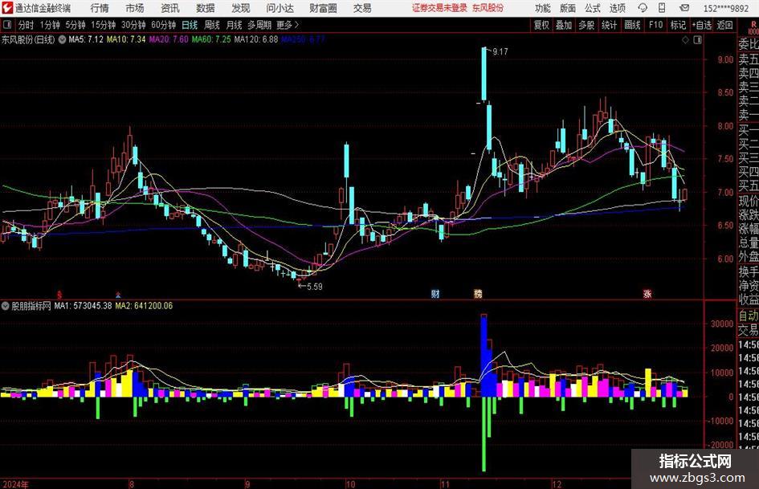The image size is (759, 489).
Task: Open the 问小达 menu
Action: pos(280,8)
